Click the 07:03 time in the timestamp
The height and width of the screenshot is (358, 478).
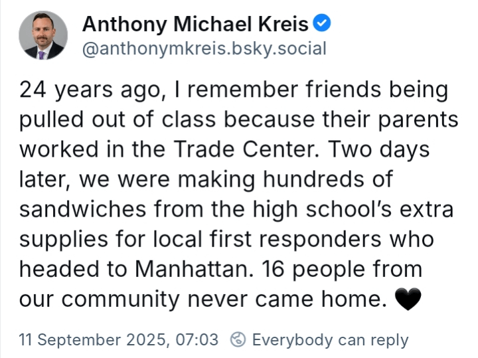coord(197,339)
